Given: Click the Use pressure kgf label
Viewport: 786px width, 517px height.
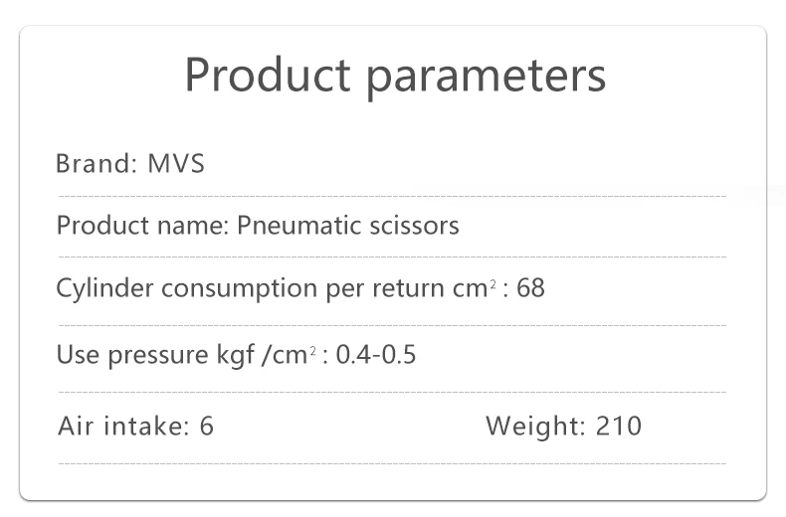Looking at the screenshot, I should pos(155,355).
